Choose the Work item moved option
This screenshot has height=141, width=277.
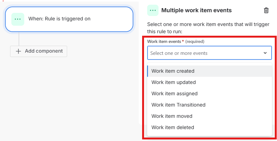[x=172, y=116]
